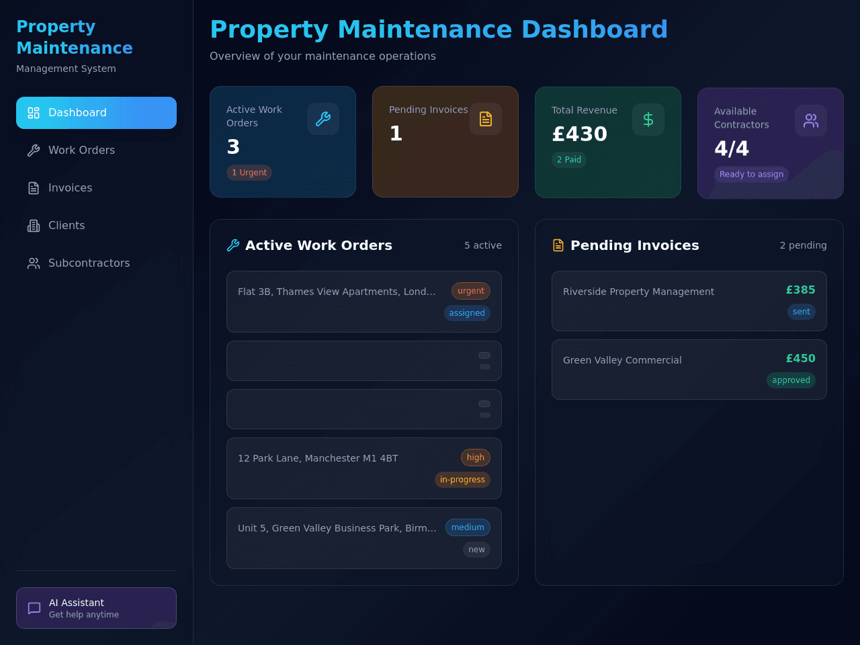This screenshot has width=860, height=645.
Task: Click the Ready to assign badge
Action: coord(751,174)
